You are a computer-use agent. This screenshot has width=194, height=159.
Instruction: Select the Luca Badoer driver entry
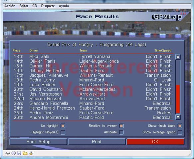42,85
